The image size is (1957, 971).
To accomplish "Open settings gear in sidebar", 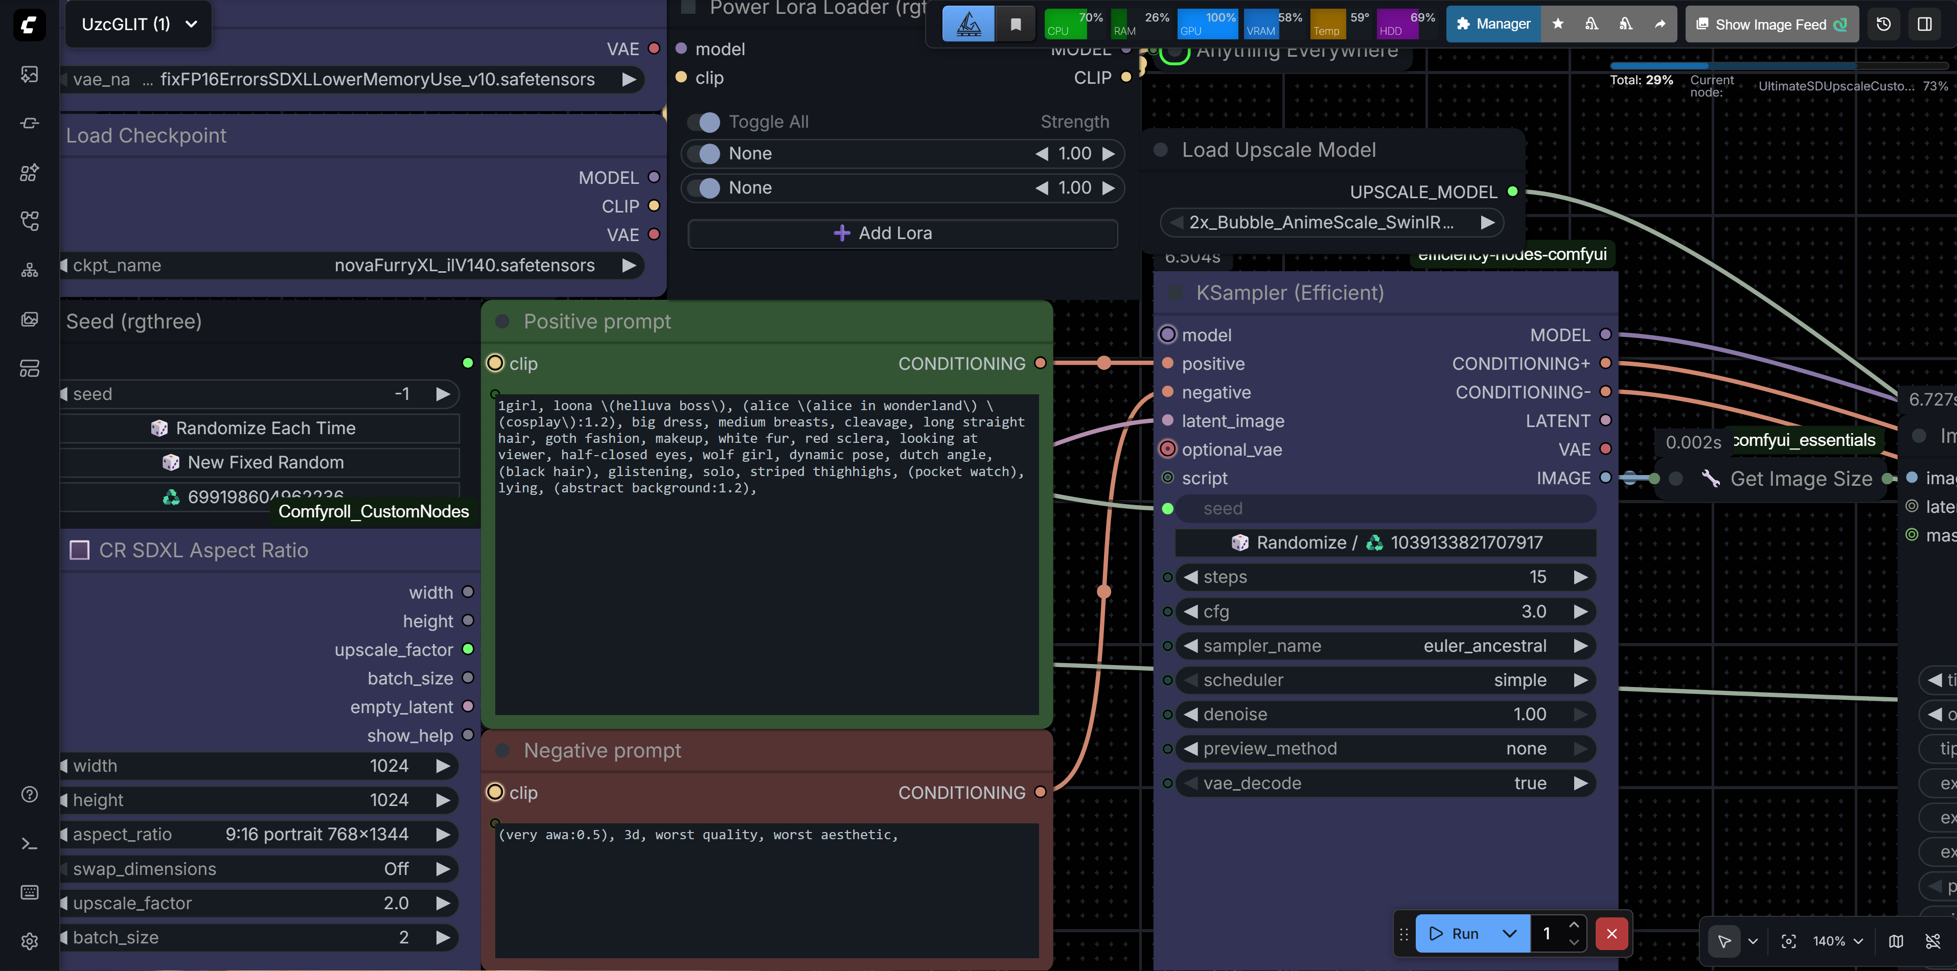I will [x=29, y=941].
